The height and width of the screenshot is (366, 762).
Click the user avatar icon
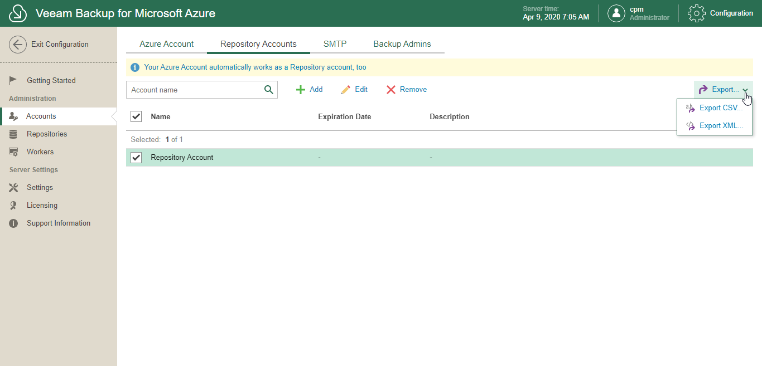click(616, 13)
